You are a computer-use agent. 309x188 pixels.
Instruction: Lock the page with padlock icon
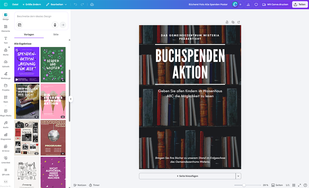point(227,22)
